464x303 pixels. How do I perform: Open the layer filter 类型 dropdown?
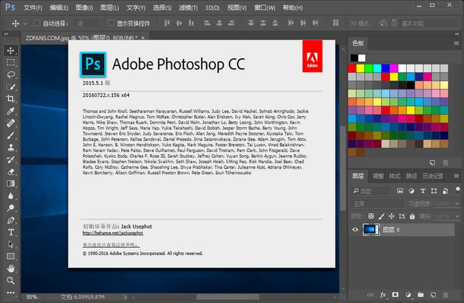point(370,191)
